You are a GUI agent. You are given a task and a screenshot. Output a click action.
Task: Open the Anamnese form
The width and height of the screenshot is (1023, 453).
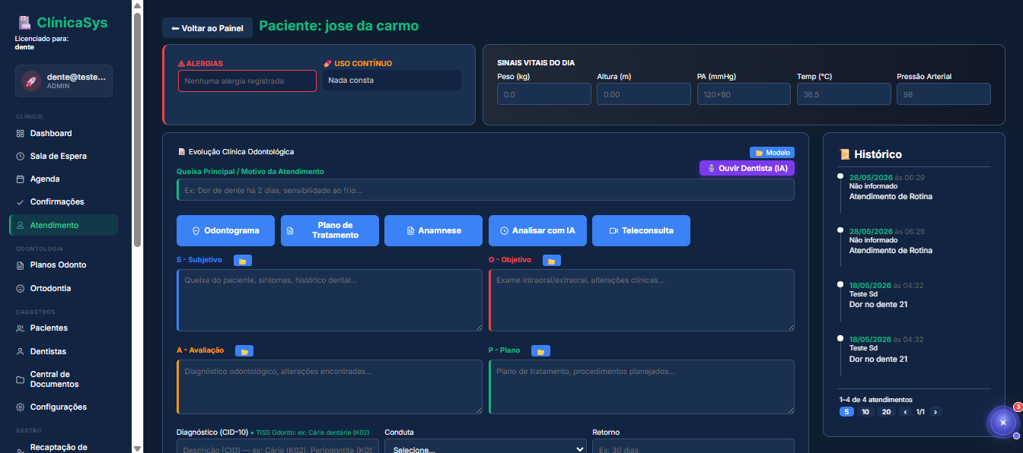434,230
